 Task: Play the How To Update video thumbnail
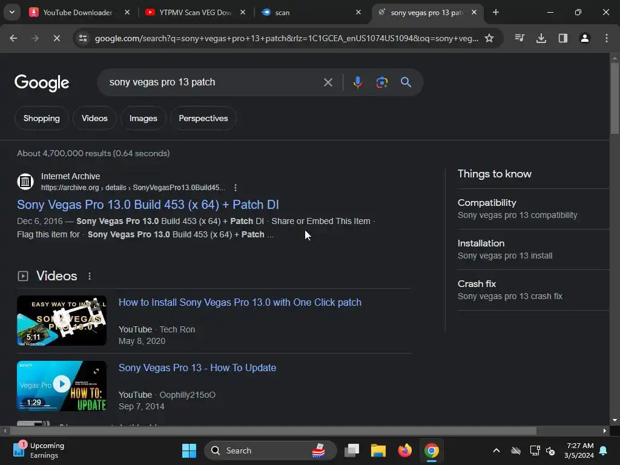pyautogui.click(x=62, y=386)
